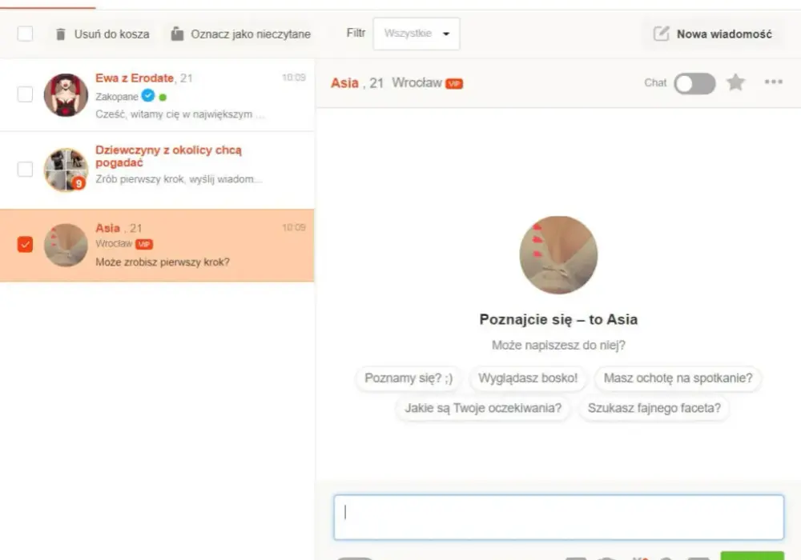
Task: Click the VIP badge in the chat header
Action: click(454, 84)
